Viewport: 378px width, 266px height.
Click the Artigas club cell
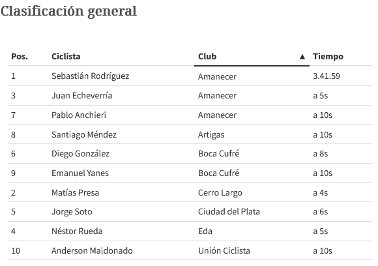(x=211, y=134)
